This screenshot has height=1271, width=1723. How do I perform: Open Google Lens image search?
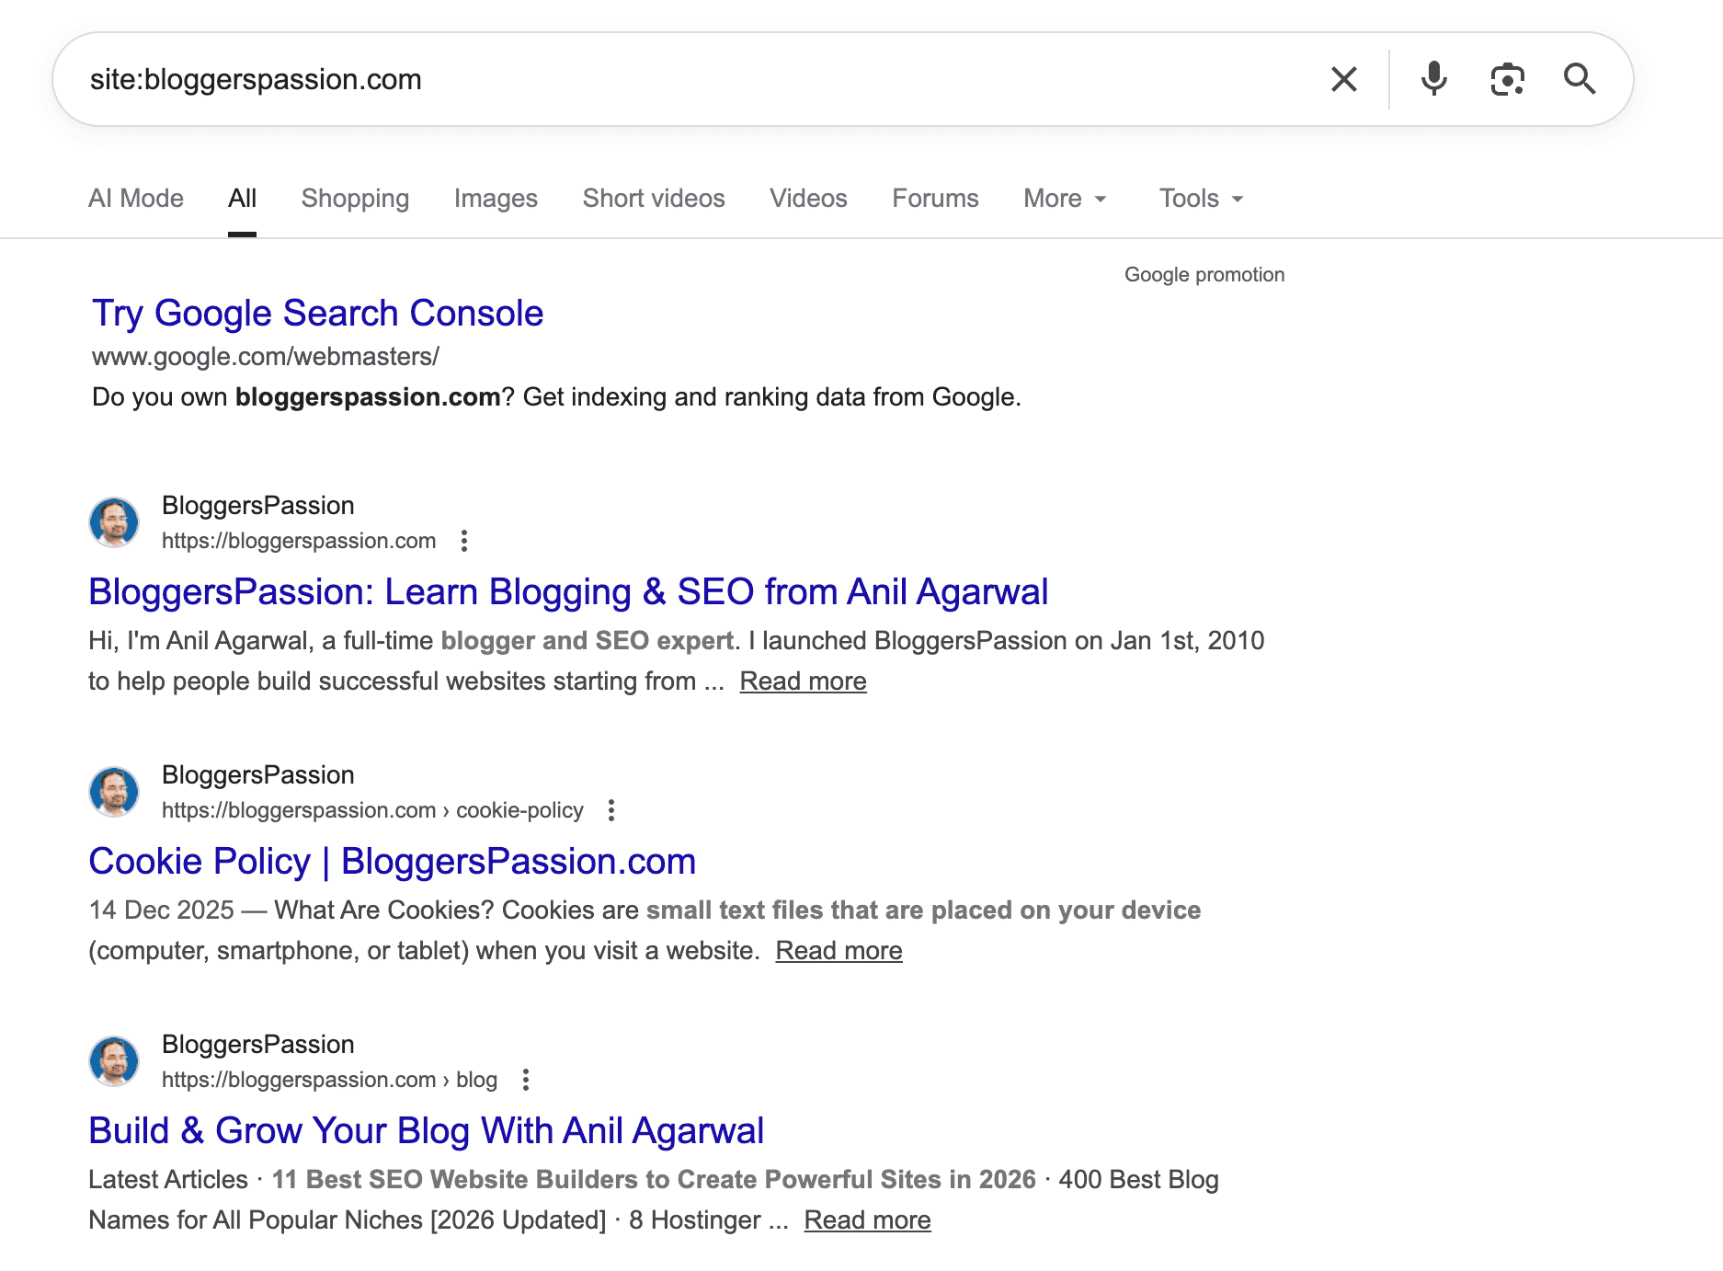pyautogui.click(x=1506, y=79)
